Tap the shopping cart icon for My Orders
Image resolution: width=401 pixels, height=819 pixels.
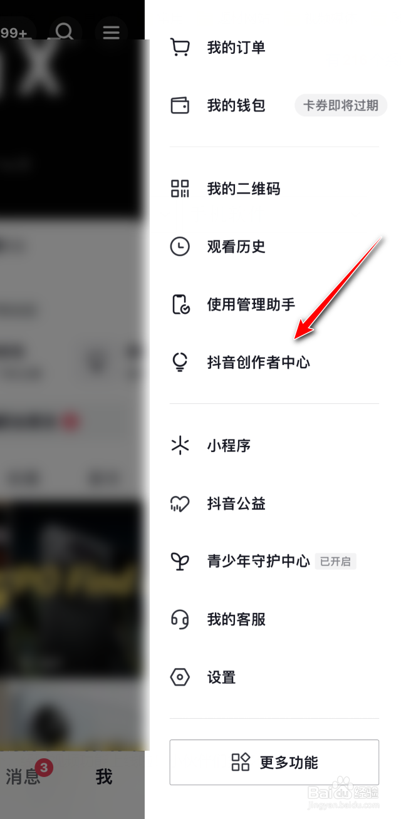tap(180, 48)
